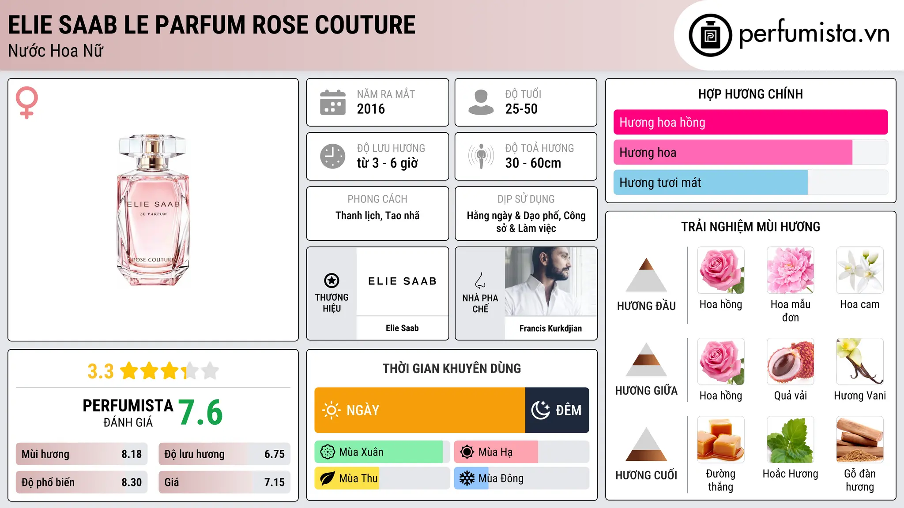
Task: Click the title ELIE SAAB LE PARFUM ROSE COUTURE
Action: [x=212, y=25]
